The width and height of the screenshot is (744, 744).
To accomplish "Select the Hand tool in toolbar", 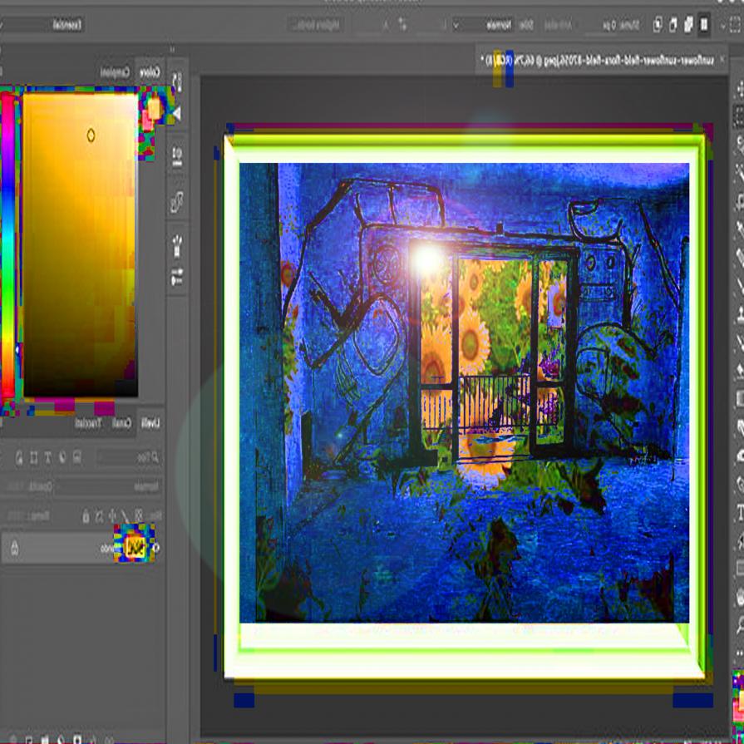I will click(x=739, y=597).
